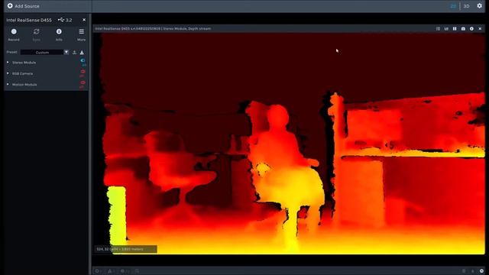This screenshot has width=489, height=275.
Task: Close the Depth stream window
Action: click(x=480, y=28)
